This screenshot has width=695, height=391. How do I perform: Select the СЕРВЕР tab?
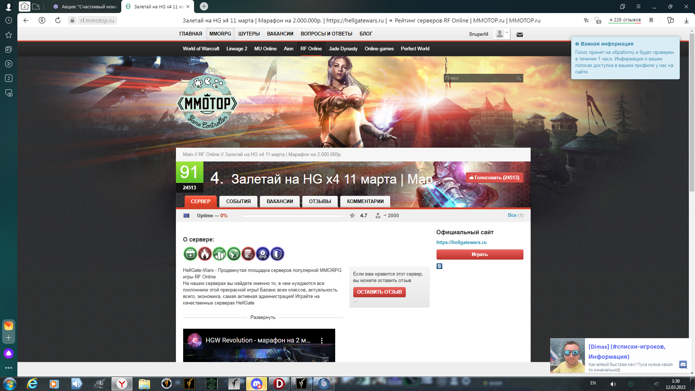pyautogui.click(x=201, y=201)
